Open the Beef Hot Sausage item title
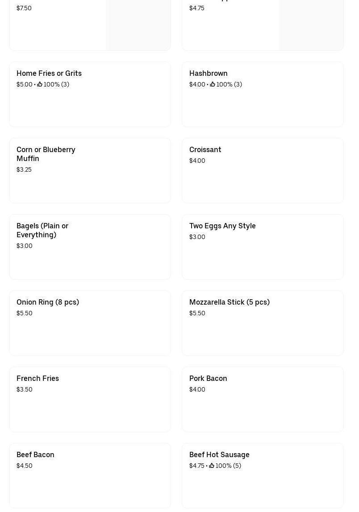 219,454
